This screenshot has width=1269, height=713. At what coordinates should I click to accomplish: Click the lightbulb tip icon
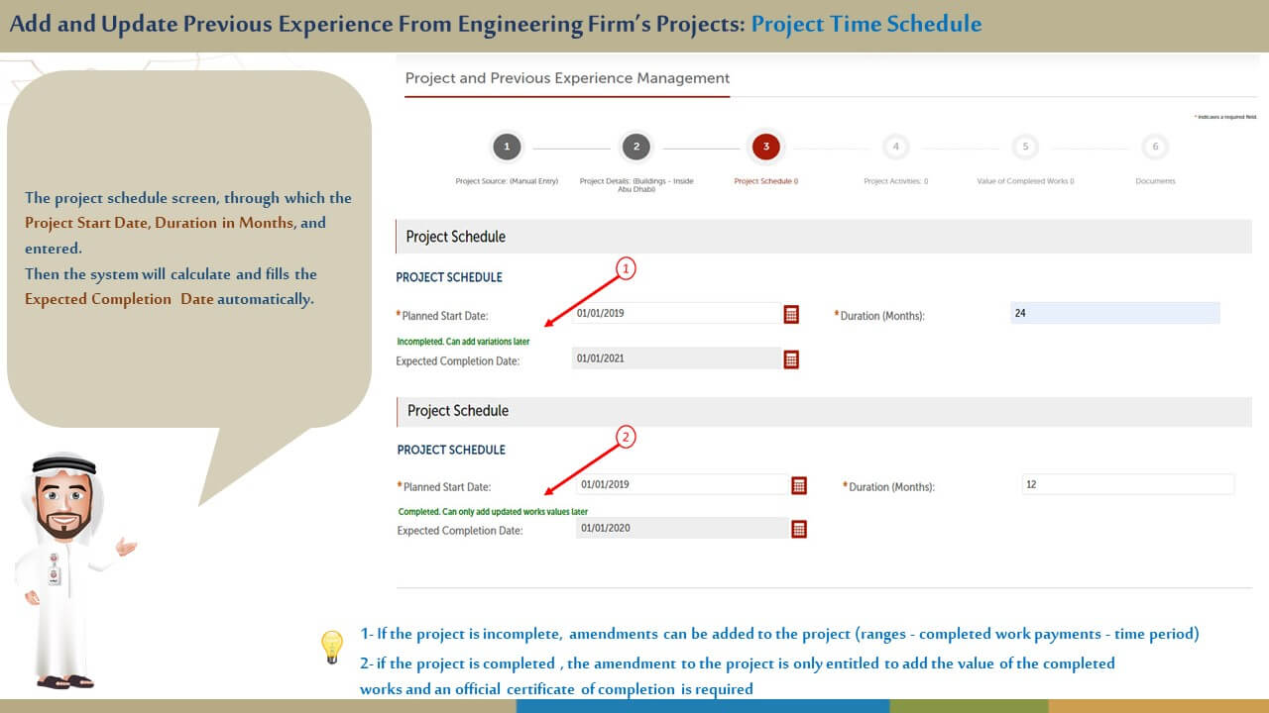[332, 647]
